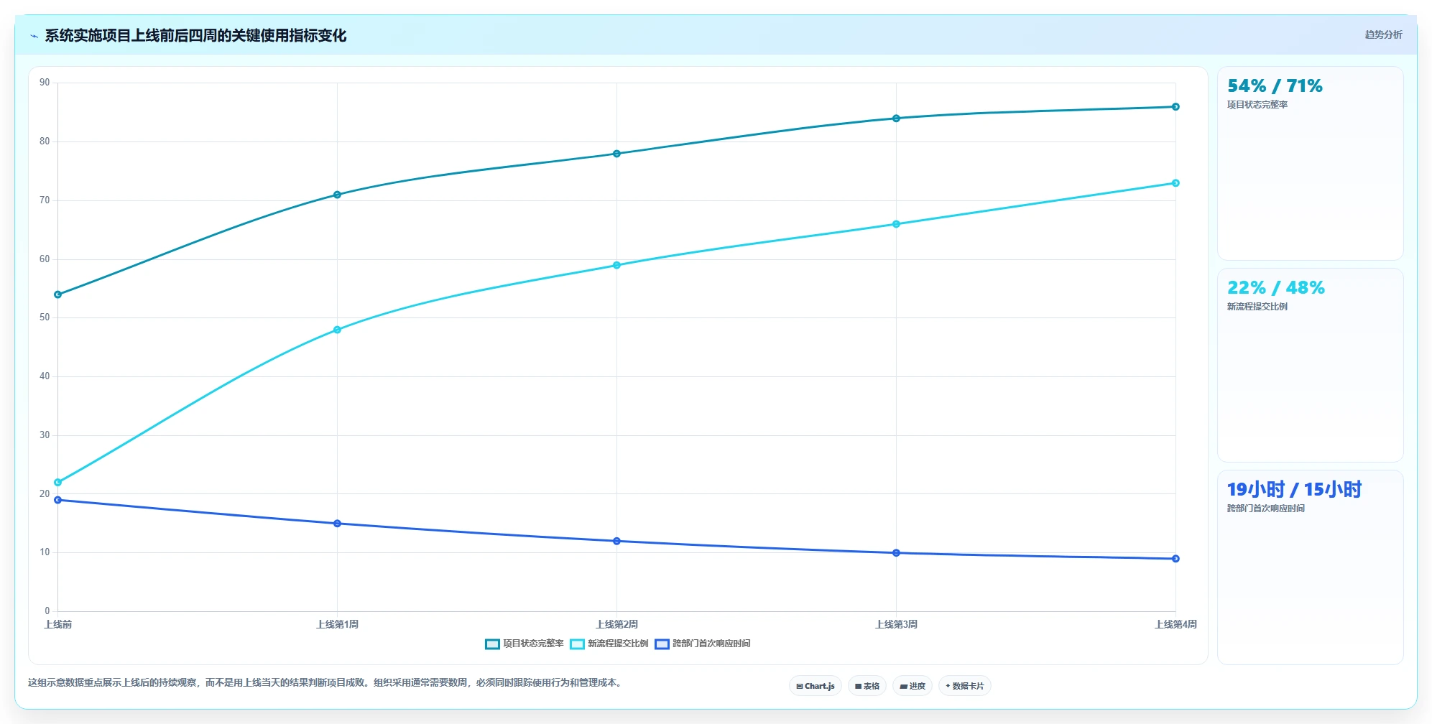Click the 项目状态完整率 point at 上线第1周

[337, 195]
